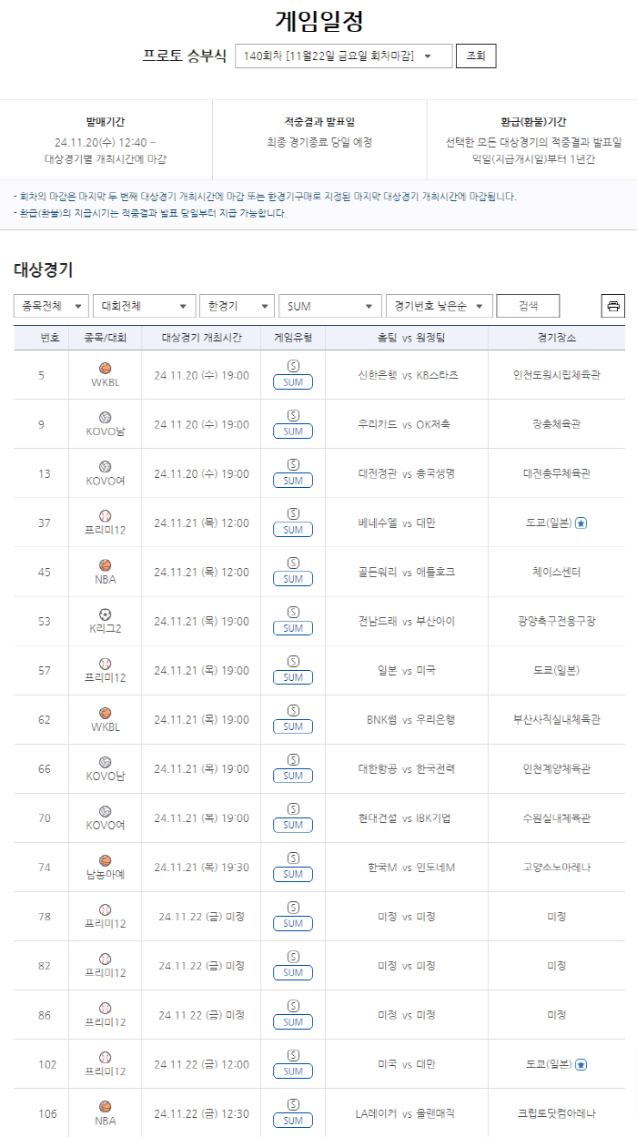Click the 검색 search button
The height and width of the screenshot is (1137, 637).
point(528,306)
